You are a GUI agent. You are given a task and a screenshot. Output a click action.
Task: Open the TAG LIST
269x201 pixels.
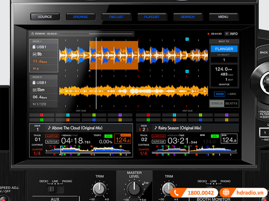coord(116,17)
